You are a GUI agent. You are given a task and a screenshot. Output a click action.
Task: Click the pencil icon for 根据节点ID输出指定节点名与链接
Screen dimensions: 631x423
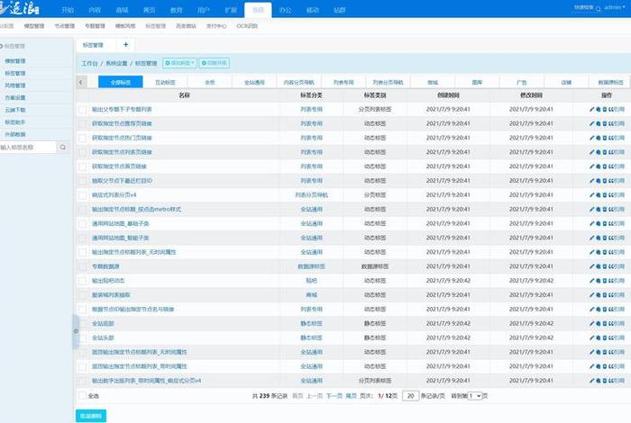(591, 310)
